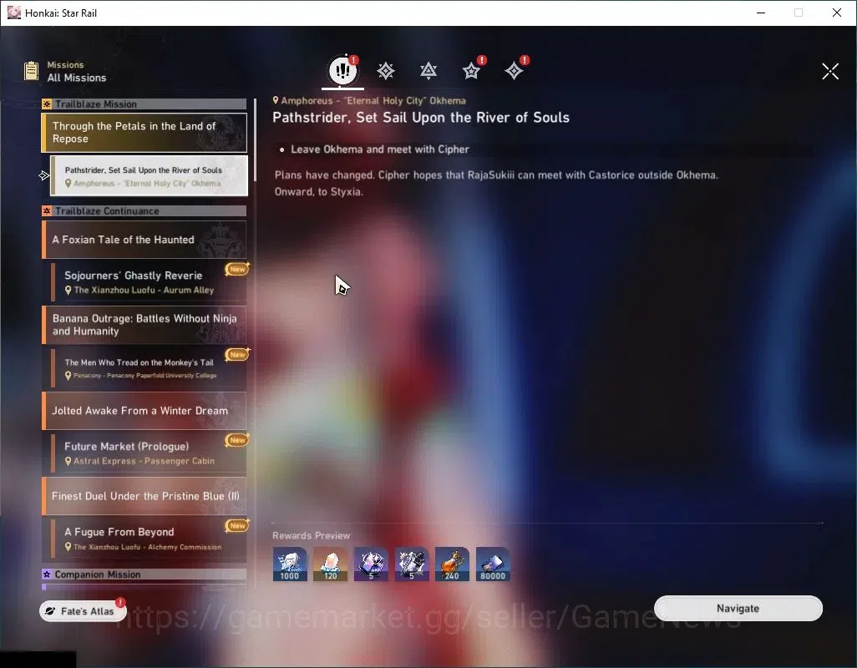Image resolution: width=857 pixels, height=668 pixels.
Task: Open Banana Outrage: Battles Without Ninja mission
Action: click(x=145, y=325)
